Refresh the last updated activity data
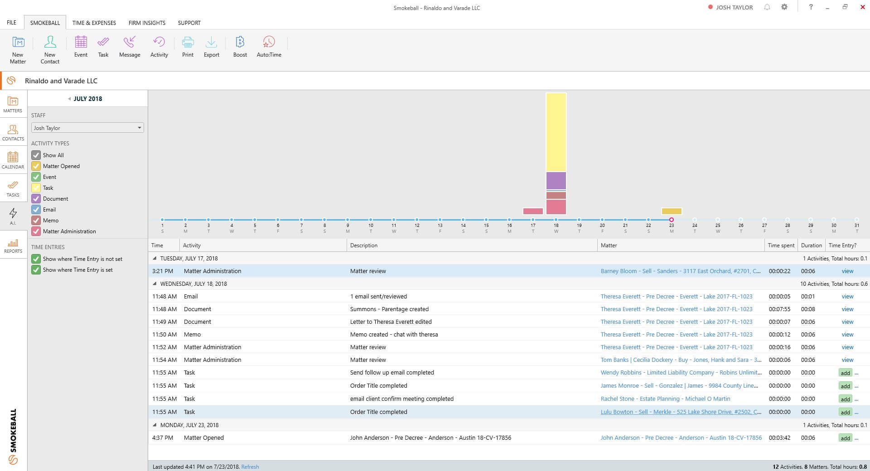Screen dimensions: 870x471 click(250, 466)
